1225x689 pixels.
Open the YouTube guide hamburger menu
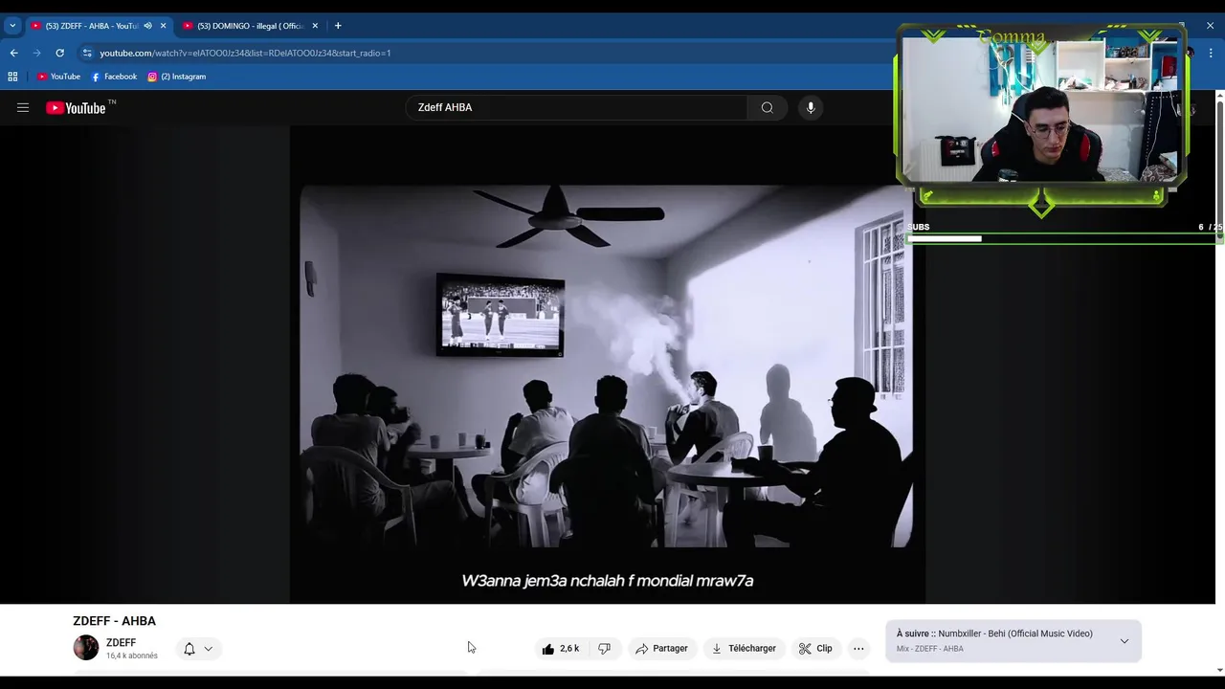(23, 108)
